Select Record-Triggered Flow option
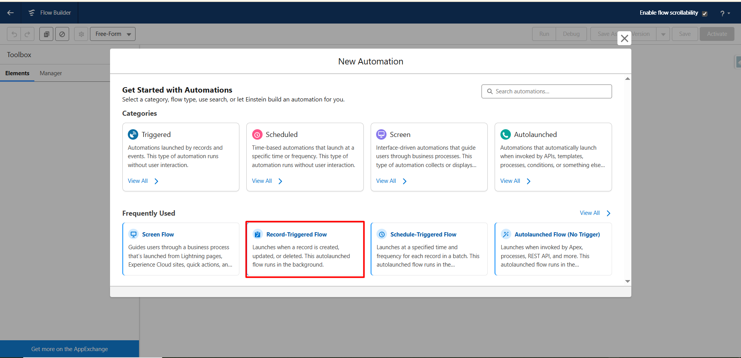The image size is (741, 358). coord(305,249)
